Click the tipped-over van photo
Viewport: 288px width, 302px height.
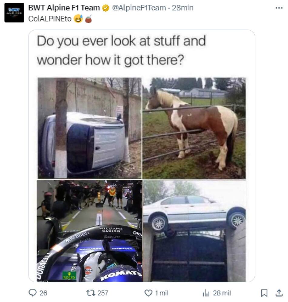(x=90, y=128)
